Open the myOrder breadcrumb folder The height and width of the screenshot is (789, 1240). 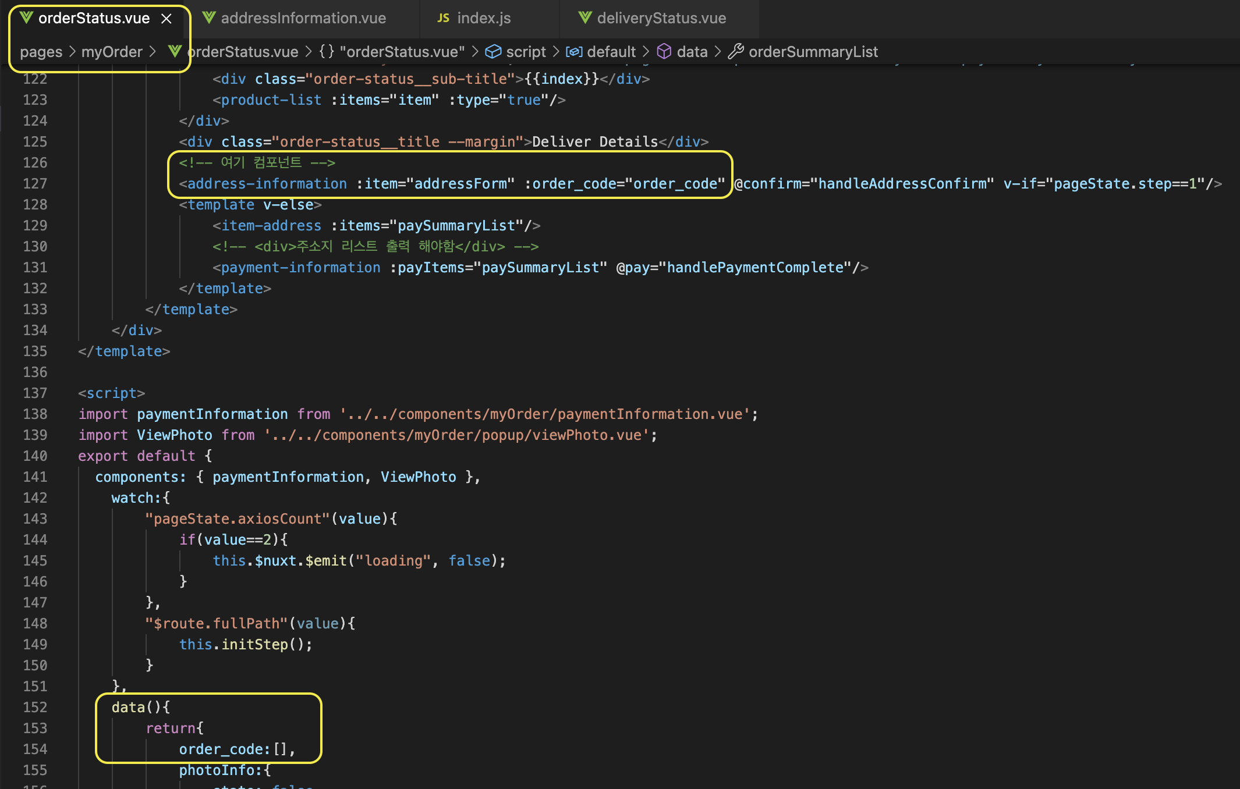112,52
